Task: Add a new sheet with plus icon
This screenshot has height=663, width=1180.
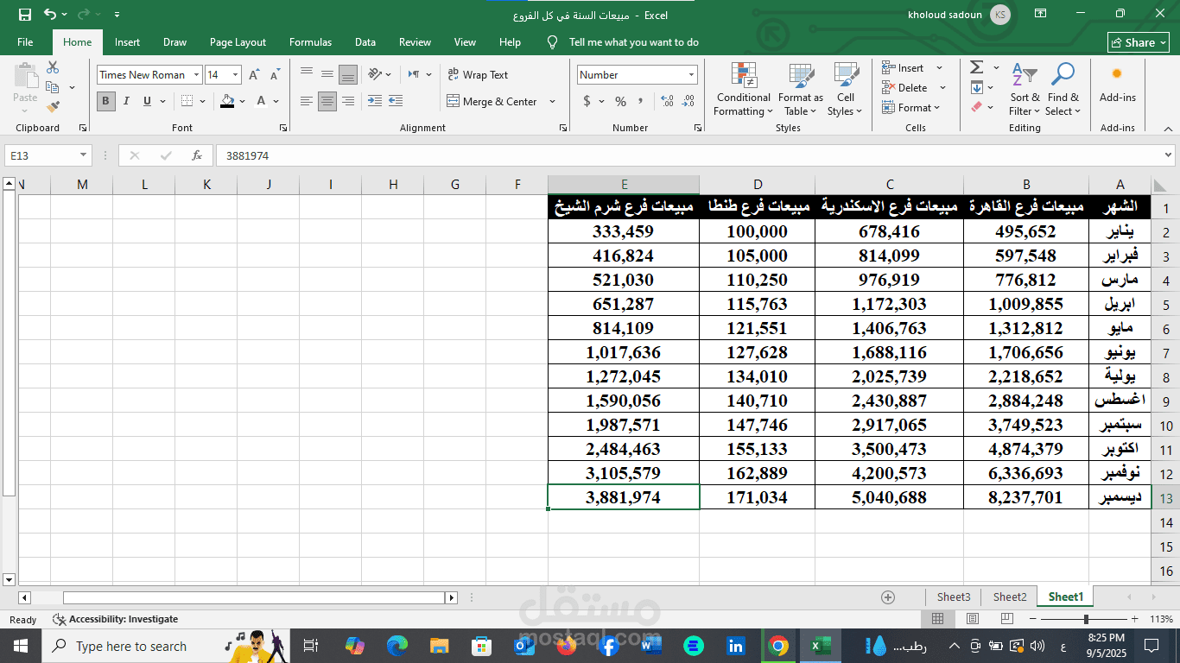Action: (887, 597)
